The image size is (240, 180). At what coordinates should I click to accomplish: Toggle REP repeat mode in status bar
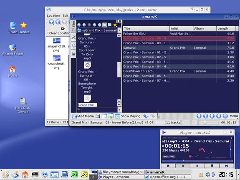(195, 122)
